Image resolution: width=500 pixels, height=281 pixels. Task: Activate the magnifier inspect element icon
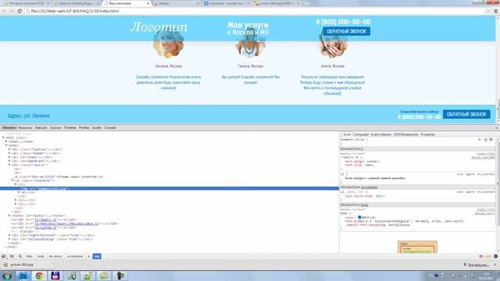click(20, 257)
